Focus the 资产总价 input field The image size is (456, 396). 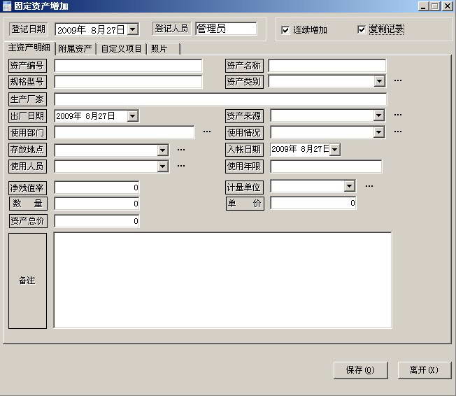97,221
